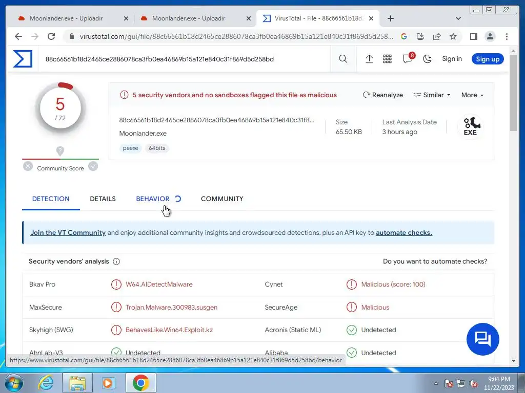The image size is (525, 393).
Task: Open the blue chat bubble button
Action: point(483,339)
